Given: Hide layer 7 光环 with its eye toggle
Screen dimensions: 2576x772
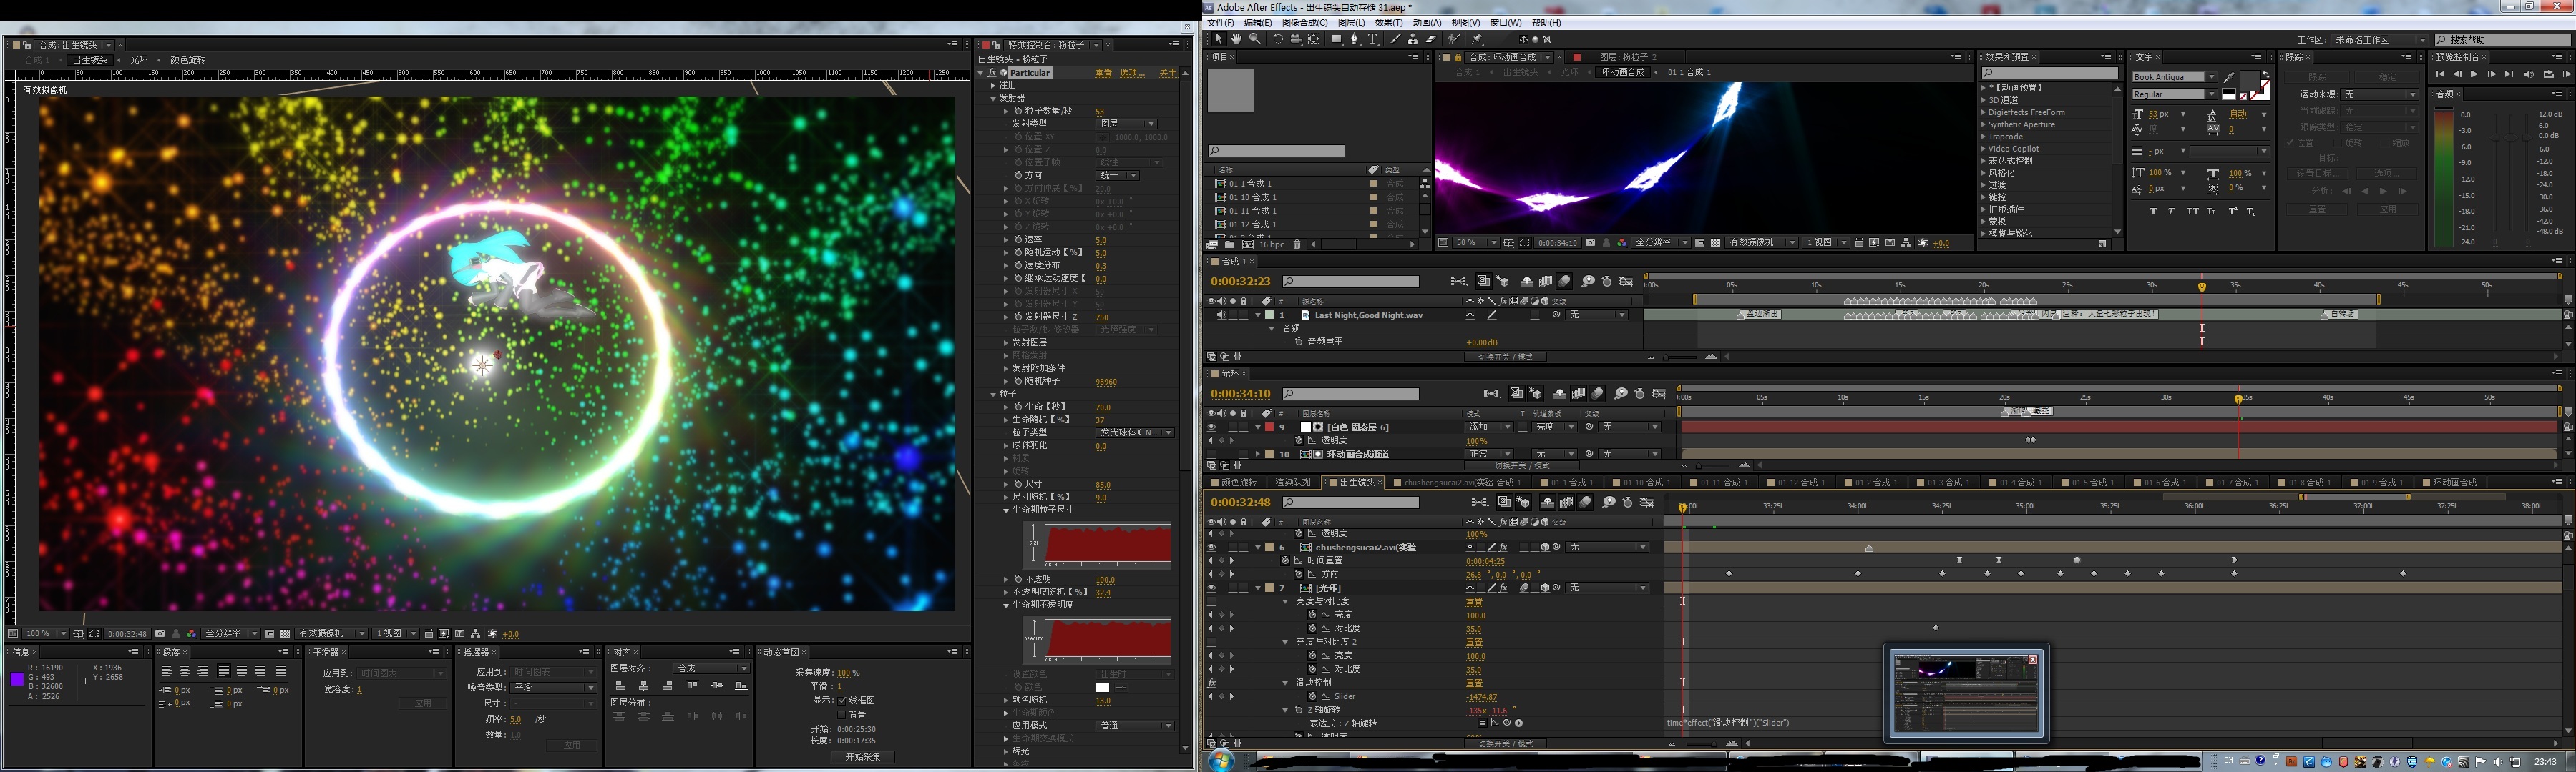Looking at the screenshot, I should pos(1211,588).
